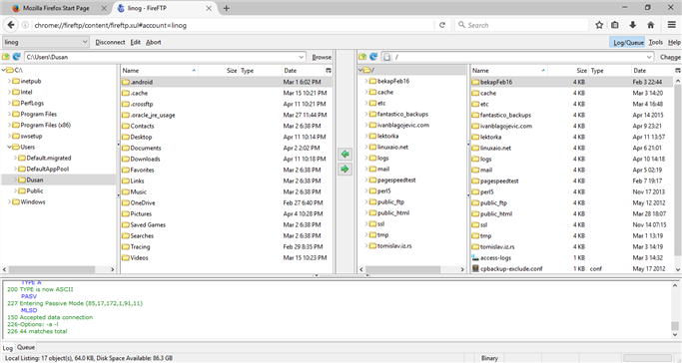Click Disconnect in FireFTP toolbar

pos(110,42)
